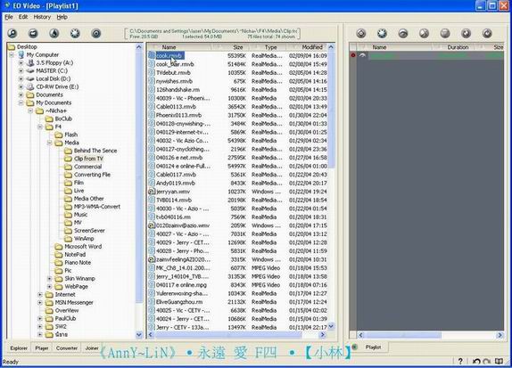Image resolution: width=512 pixels, height=368 pixels.
Task: Select the file Phoenix0113.rmvb
Action: 178,115
